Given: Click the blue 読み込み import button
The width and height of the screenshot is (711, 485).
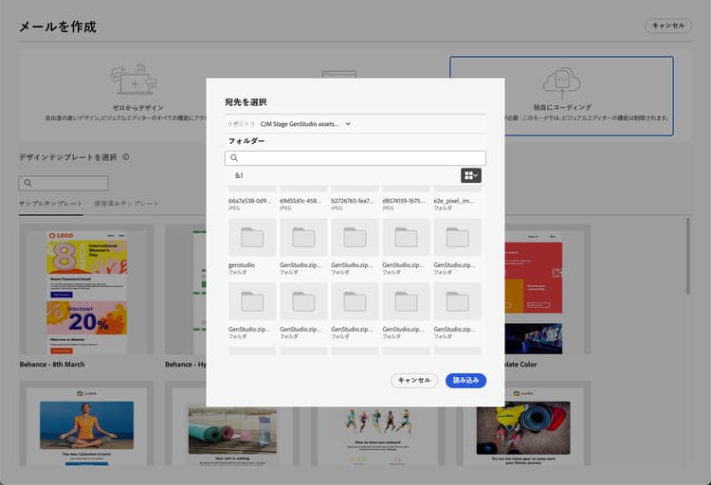Looking at the screenshot, I should tap(465, 380).
